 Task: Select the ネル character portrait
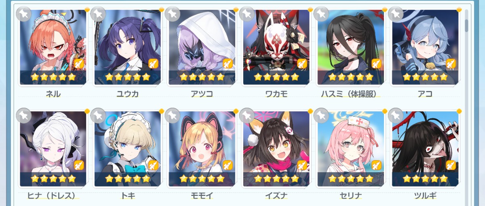pos(53,47)
